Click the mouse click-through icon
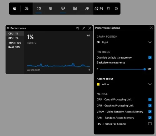The width and height of the screenshot is (156, 136). [108, 8]
